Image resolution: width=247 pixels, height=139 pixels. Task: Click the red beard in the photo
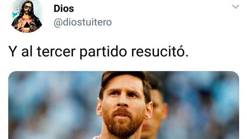(x=123, y=122)
